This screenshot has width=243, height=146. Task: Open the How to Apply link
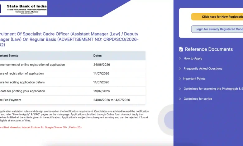[193, 58]
